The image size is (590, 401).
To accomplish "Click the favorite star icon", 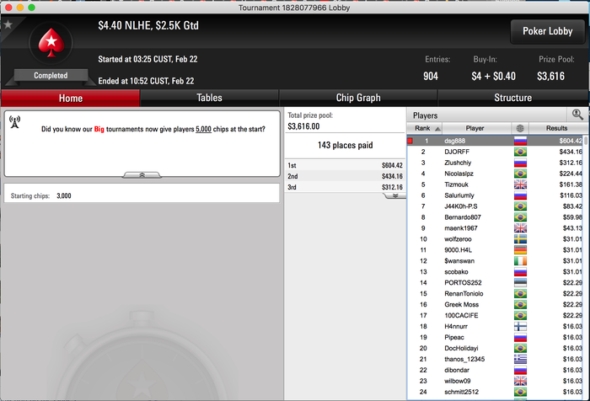I will (x=8, y=25).
